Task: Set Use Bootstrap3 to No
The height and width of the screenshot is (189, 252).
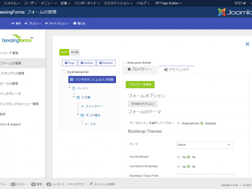Action: (x=189, y=157)
